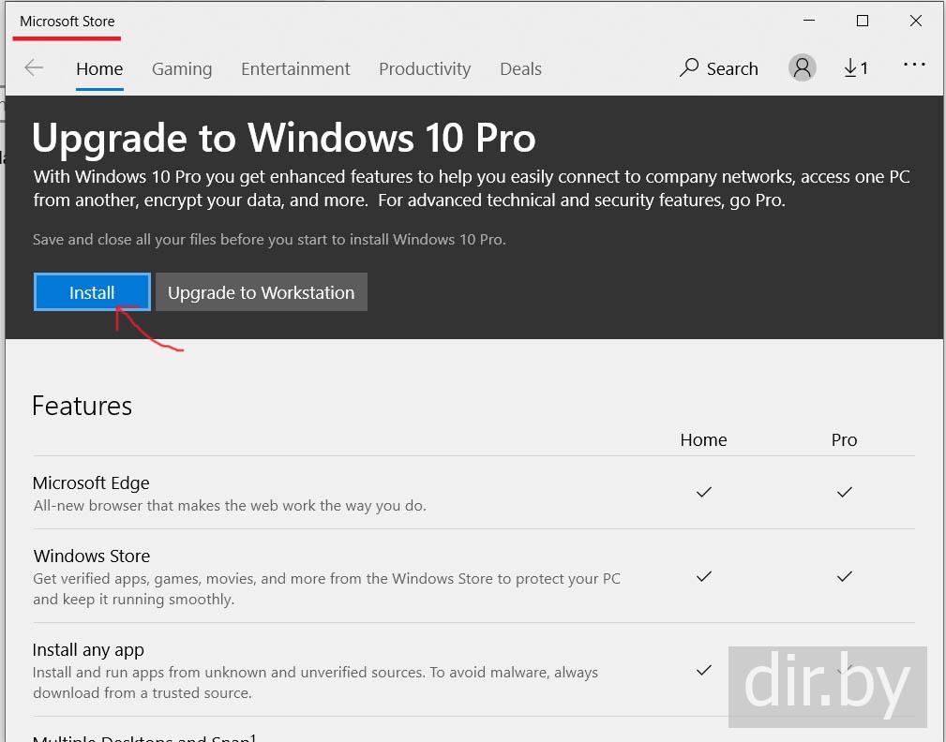The width and height of the screenshot is (946, 742).
Task: Go back with the back arrow
Action: point(34,67)
